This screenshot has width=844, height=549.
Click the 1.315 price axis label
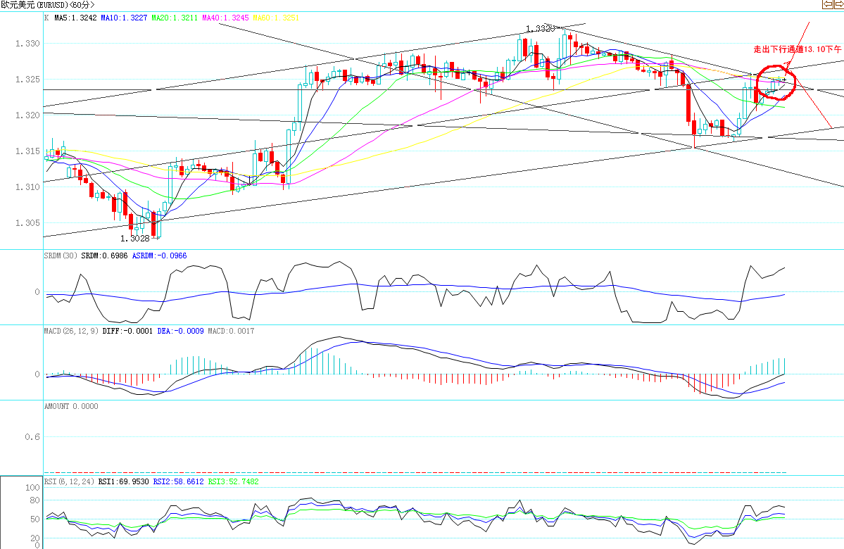pyautogui.click(x=27, y=151)
